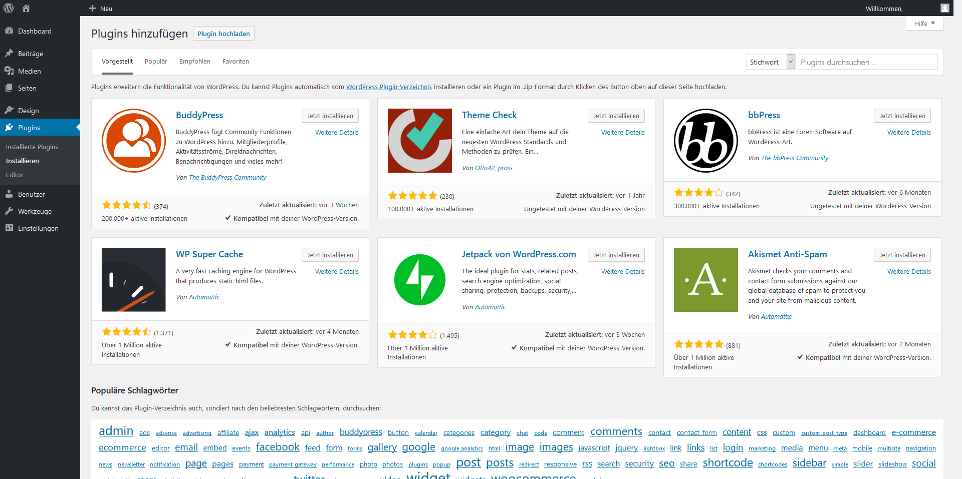Select Beiträge in the admin sidebar

tap(31, 53)
